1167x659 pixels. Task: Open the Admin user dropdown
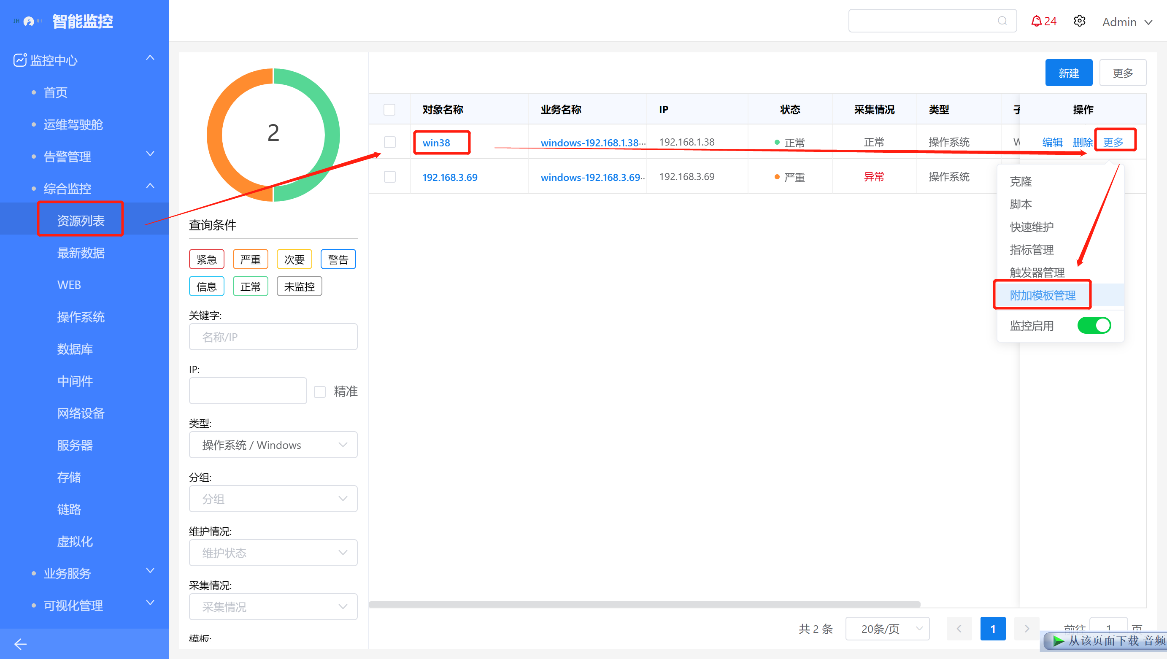pos(1128,22)
